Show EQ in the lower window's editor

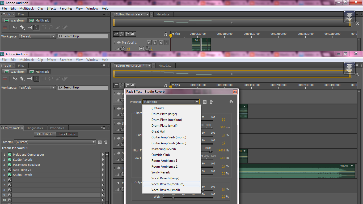[x=133, y=85]
